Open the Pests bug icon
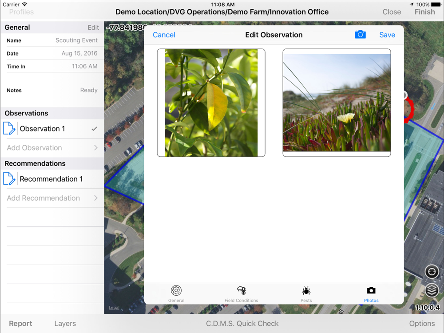Image resolution: width=444 pixels, height=333 pixels. coord(306,290)
